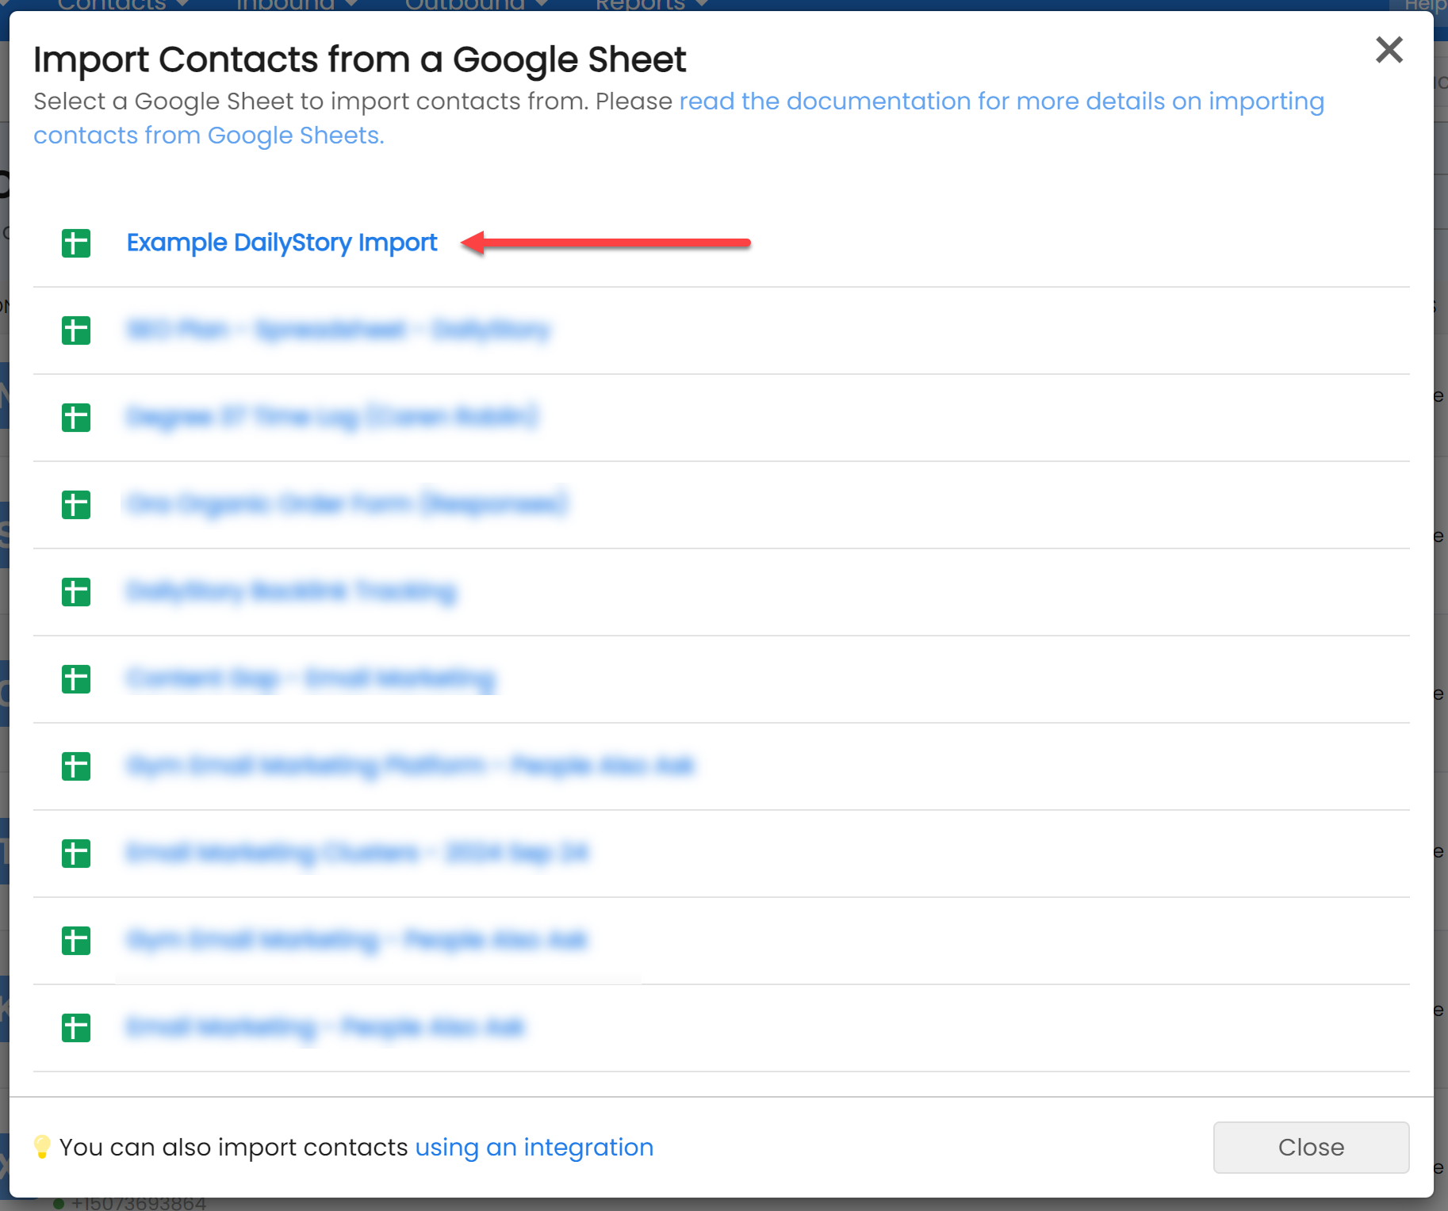Dismiss the dialog with the X icon
The image size is (1448, 1211).
[x=1389, y=50]
